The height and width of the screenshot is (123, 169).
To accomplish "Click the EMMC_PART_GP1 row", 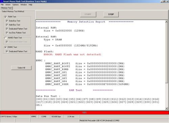I will click(x=85, y=73).
